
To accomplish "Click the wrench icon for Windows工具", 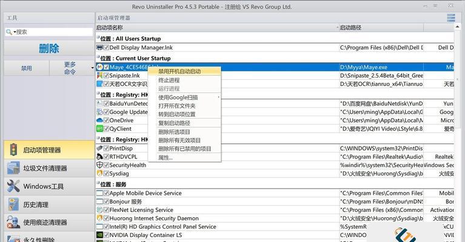I will coord(13,186).
